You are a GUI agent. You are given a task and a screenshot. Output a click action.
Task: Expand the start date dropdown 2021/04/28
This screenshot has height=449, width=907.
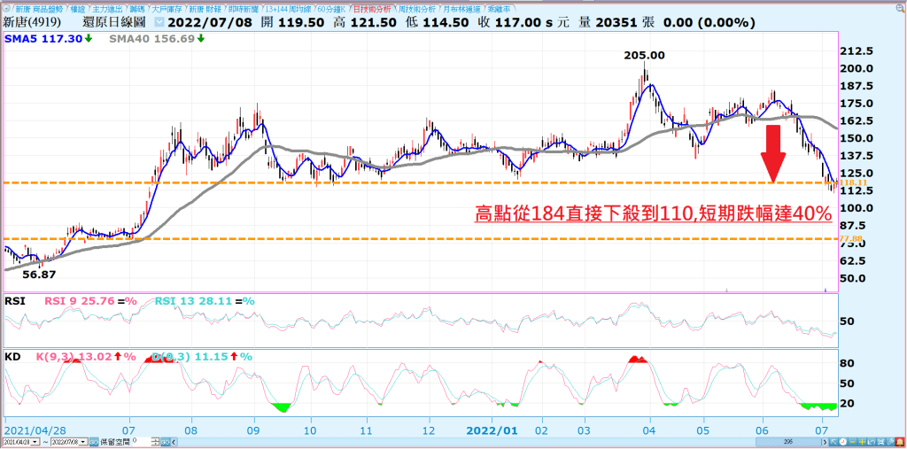point(35,441)
